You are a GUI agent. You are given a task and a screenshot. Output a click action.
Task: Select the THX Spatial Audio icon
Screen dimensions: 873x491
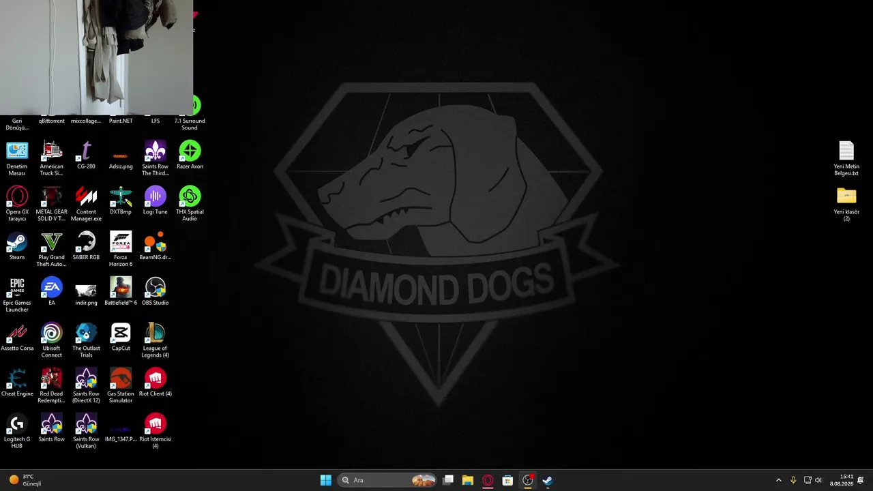coord(190,204)
